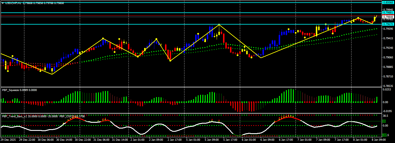Click the 6 Jan 17:00 time label
The width and height of the screenshot is (395, 143).
pyautogui.click(x=287, y=140)
